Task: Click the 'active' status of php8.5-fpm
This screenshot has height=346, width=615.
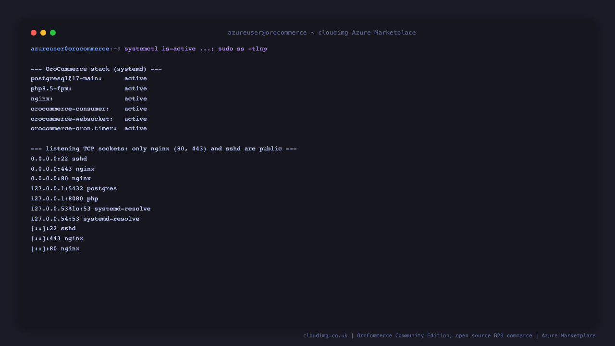Action: point(135,89)
